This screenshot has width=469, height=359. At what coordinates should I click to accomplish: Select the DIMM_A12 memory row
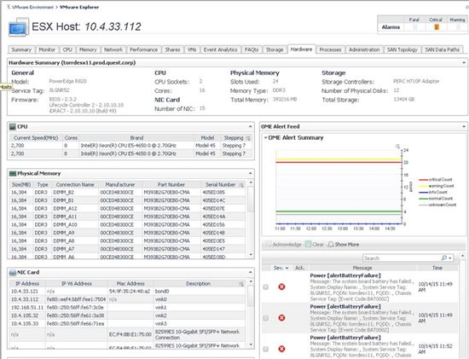coord(128,209)
